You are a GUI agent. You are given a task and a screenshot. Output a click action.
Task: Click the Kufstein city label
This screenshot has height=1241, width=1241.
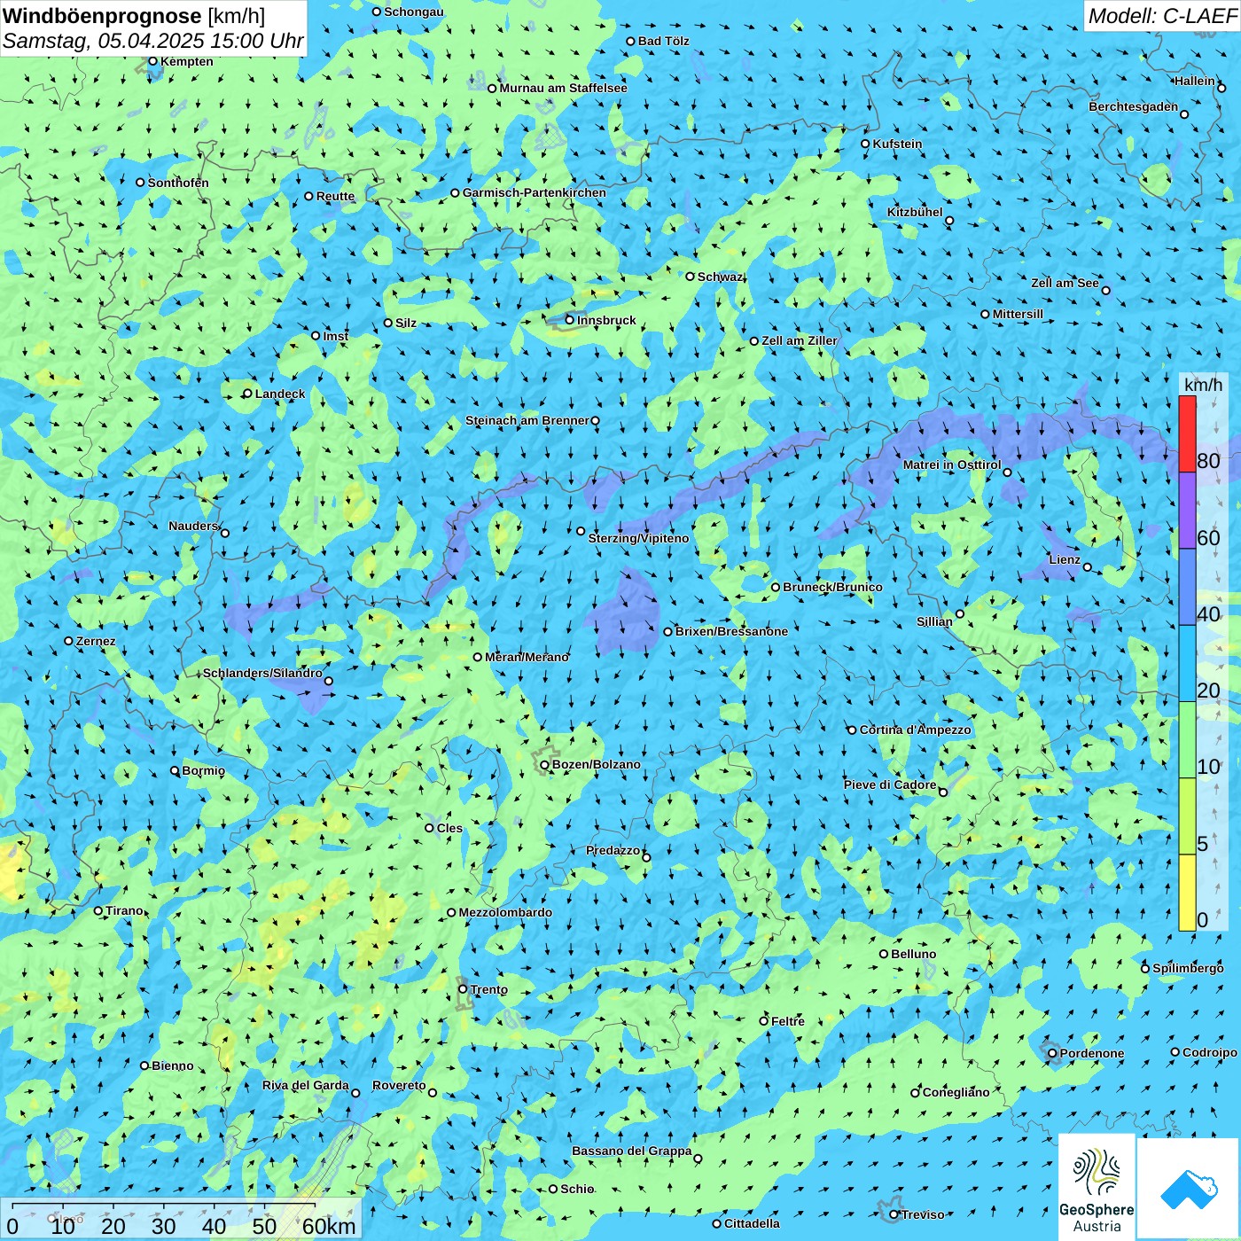(897, 144)
